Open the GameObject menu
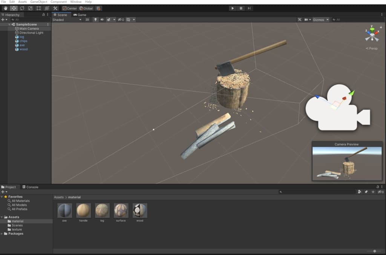 click(39, 2)
